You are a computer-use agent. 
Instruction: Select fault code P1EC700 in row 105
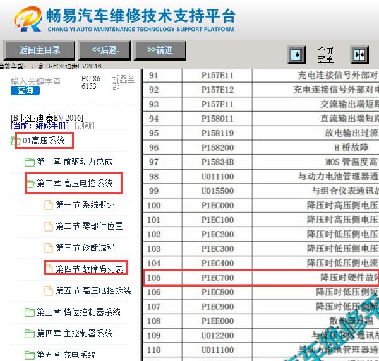(x=217, y=278)
